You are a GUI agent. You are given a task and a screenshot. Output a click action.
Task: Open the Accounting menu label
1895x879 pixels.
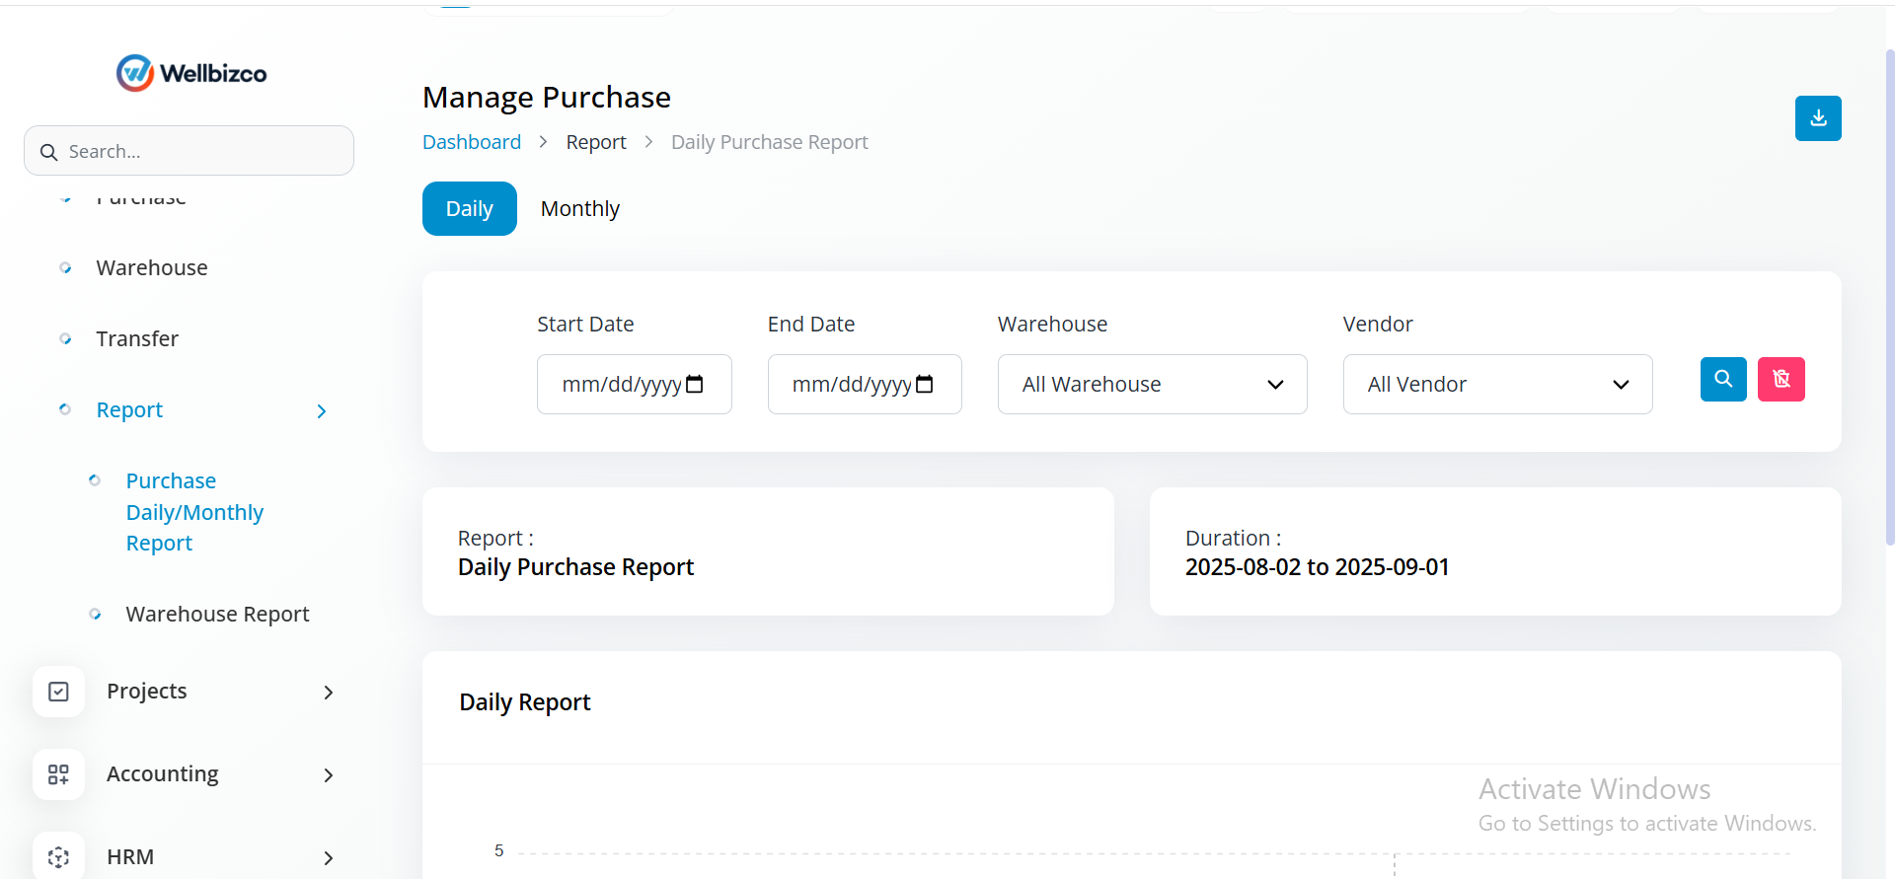[163, 773]
